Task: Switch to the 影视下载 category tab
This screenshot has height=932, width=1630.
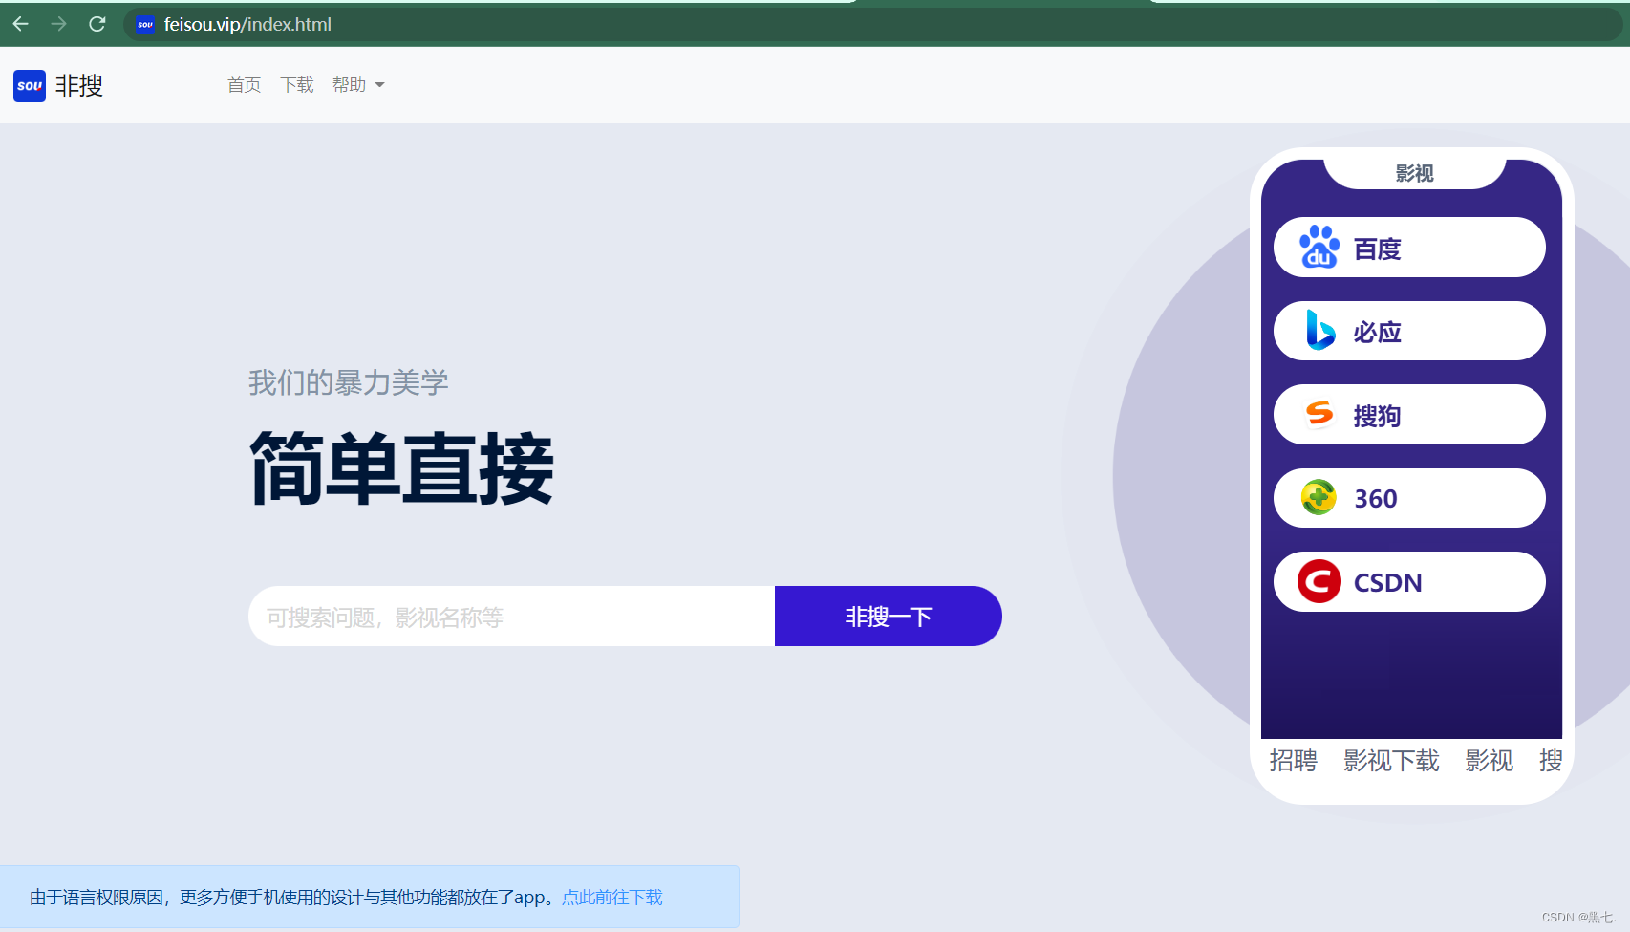Action: click(1391, 761)
